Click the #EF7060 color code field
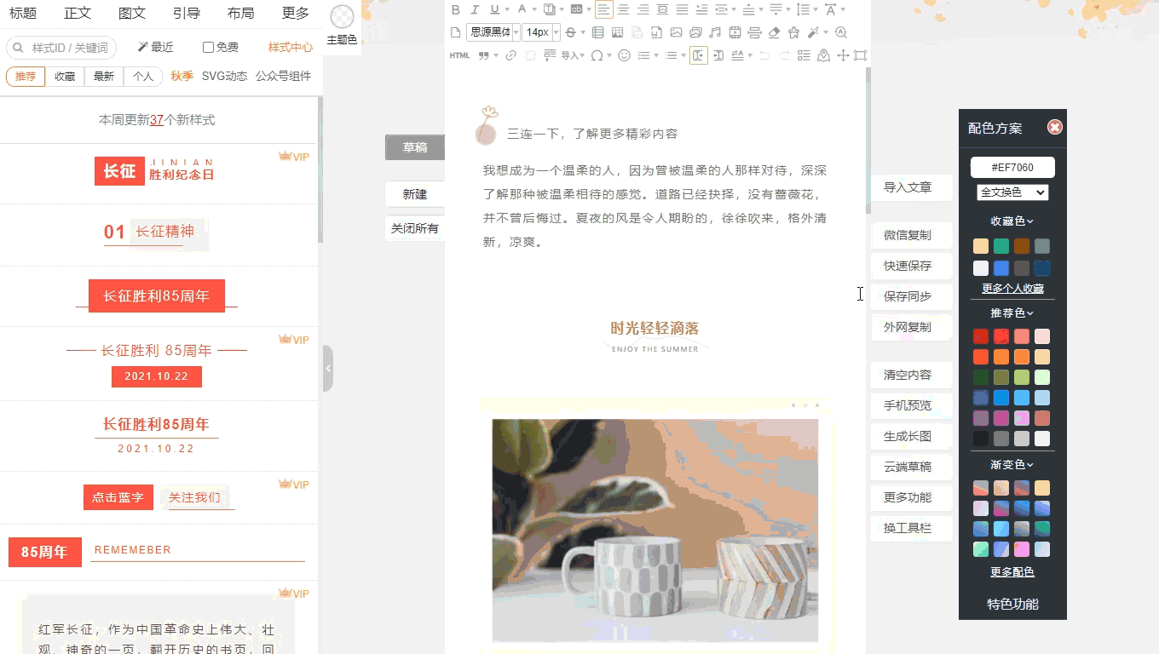This screenshot has height=654, width=1159. (1012, 167)
